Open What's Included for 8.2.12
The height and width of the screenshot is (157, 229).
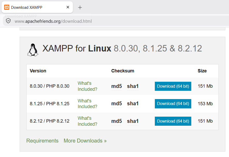pyautogui.click(x=87, y=121)
